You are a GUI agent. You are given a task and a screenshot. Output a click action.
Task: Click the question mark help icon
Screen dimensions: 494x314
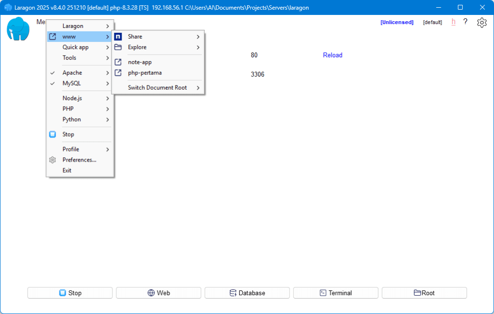[465, 22]
